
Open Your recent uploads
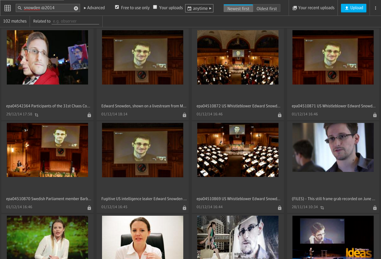(313, 8)
